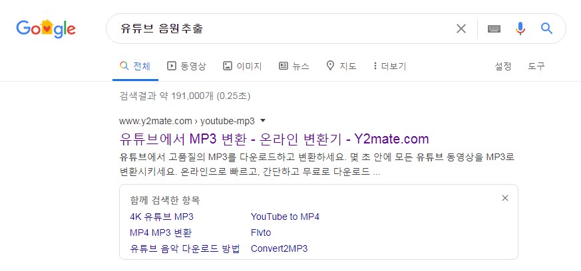Click the 검색결과 약 191,000개 result count text
Image resolution: width=581 pixels, height=271 pixels.
click(185, 96)
